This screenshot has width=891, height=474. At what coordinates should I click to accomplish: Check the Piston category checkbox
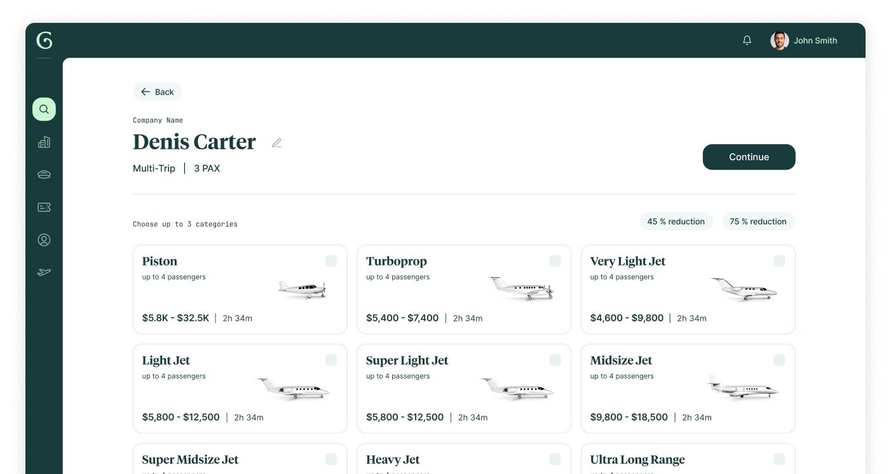point(331,261)
